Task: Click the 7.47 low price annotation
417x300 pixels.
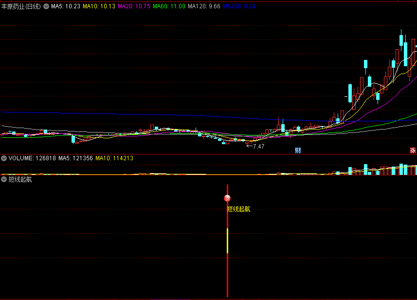Action: click(x=258, y=147)
